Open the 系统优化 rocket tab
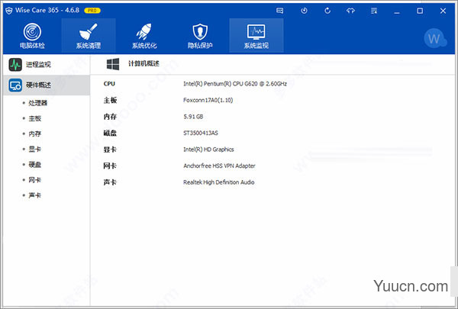 tap(144, 36)
